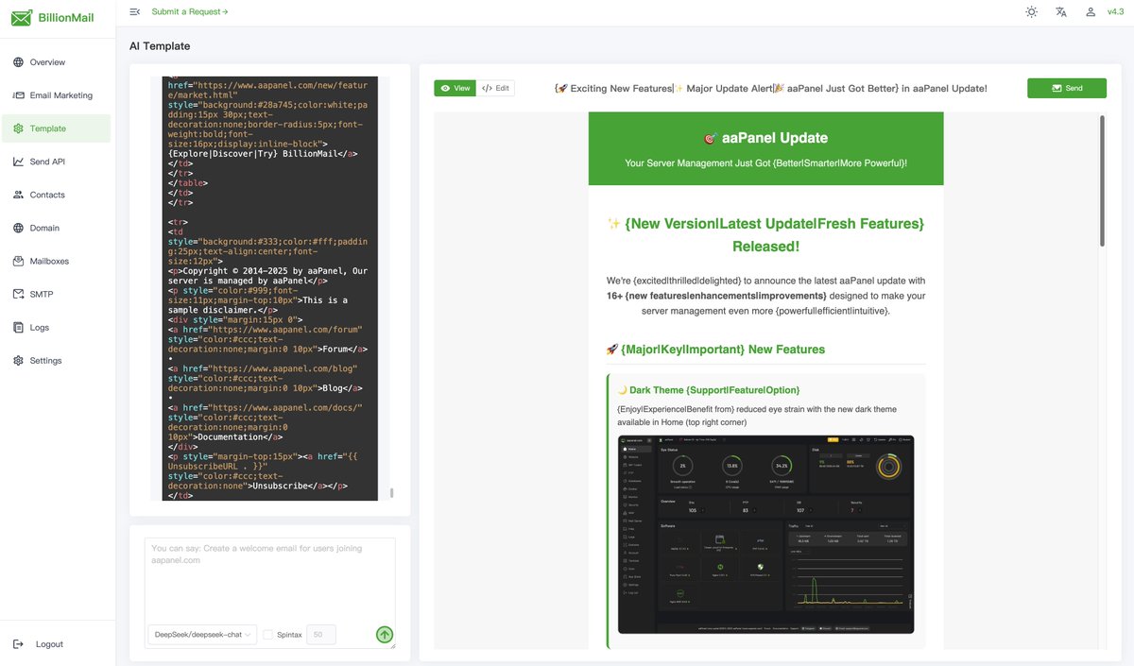Click the Send API chart icon
This screenshot has height=666, width=1134.
[x=19, y=162]
